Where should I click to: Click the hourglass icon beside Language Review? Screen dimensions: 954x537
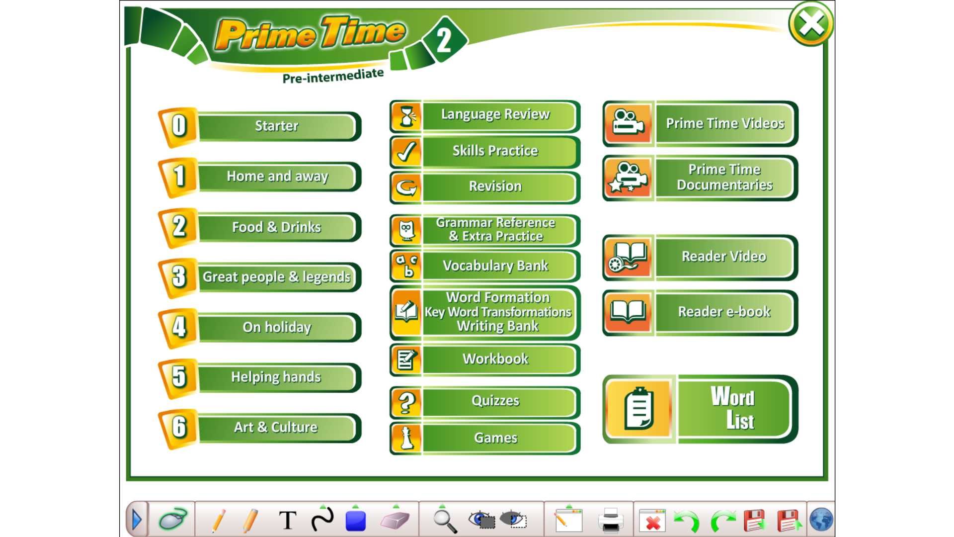[x=406, y=116]
